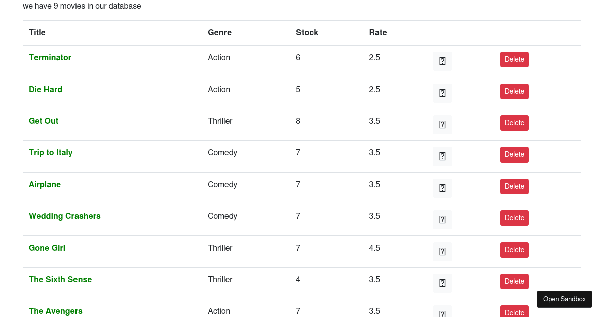Click the icon button beside Get Out

(x=442, y=125)
